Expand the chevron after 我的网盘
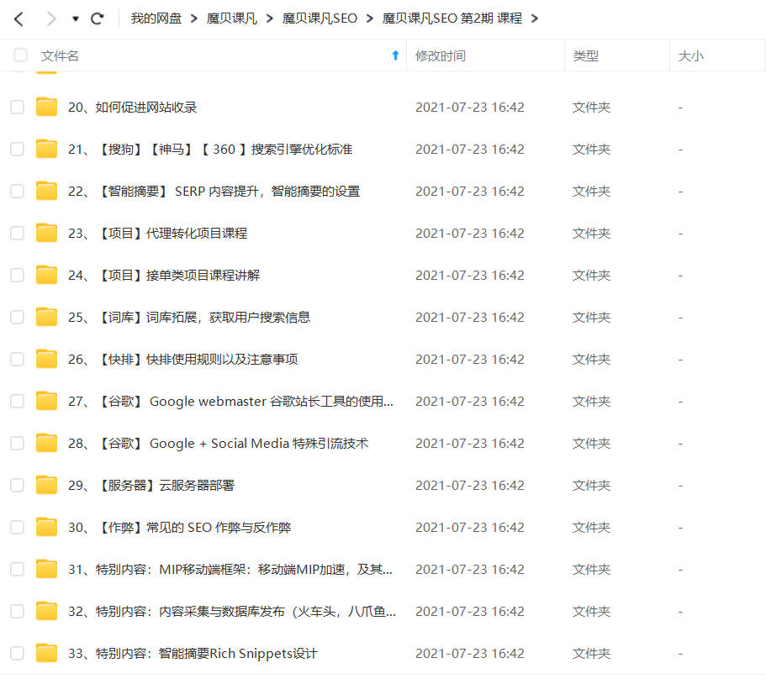This screenshot has width=766, height=684. point(194,18)
